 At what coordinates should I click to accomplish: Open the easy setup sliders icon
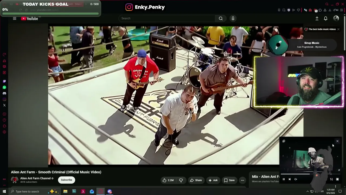[342, 10]
